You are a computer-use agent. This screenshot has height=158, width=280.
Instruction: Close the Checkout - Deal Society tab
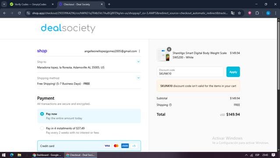tap(102, 4)
